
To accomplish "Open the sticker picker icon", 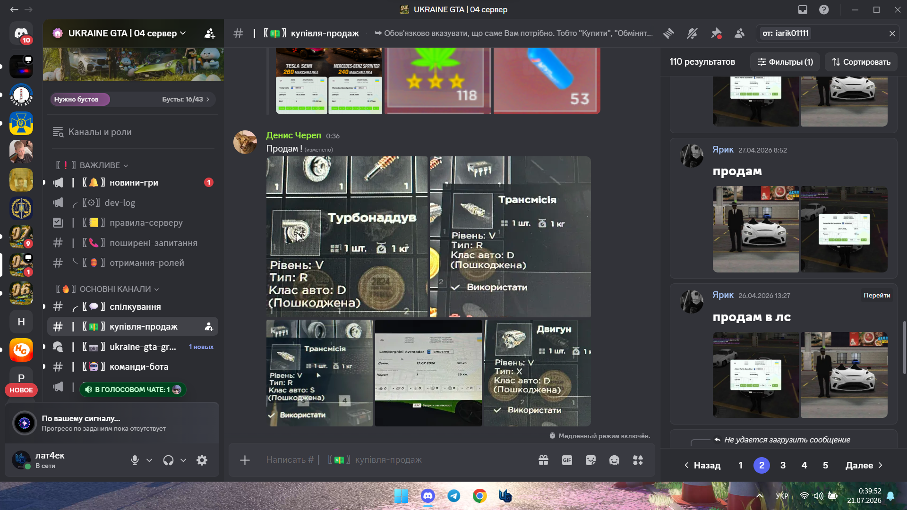I will (x=590, y=460).
